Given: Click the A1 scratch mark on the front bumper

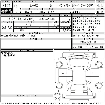Looking at the screenshot, I should tap(94, 54).
